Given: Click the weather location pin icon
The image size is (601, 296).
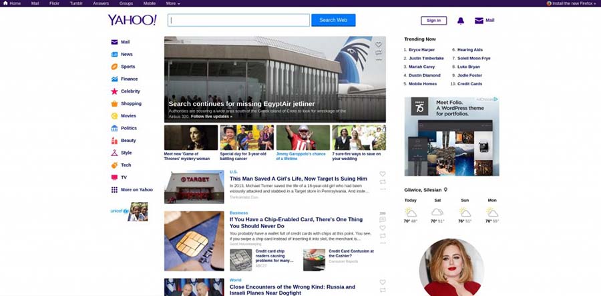Looking at the screenshot, I should (445, 190).
